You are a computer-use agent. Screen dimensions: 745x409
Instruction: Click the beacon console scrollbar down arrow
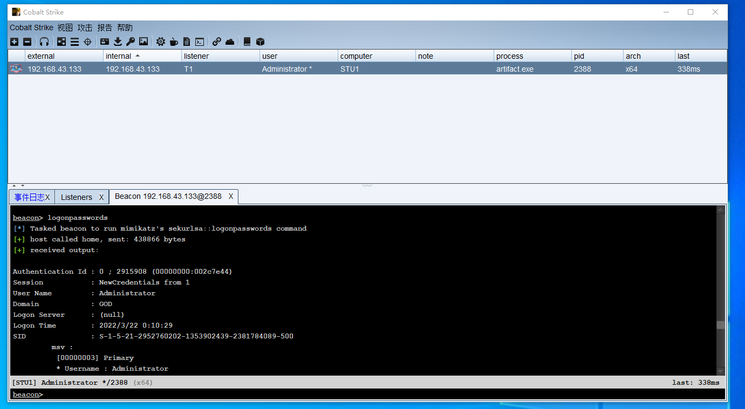tap(720, 371)
